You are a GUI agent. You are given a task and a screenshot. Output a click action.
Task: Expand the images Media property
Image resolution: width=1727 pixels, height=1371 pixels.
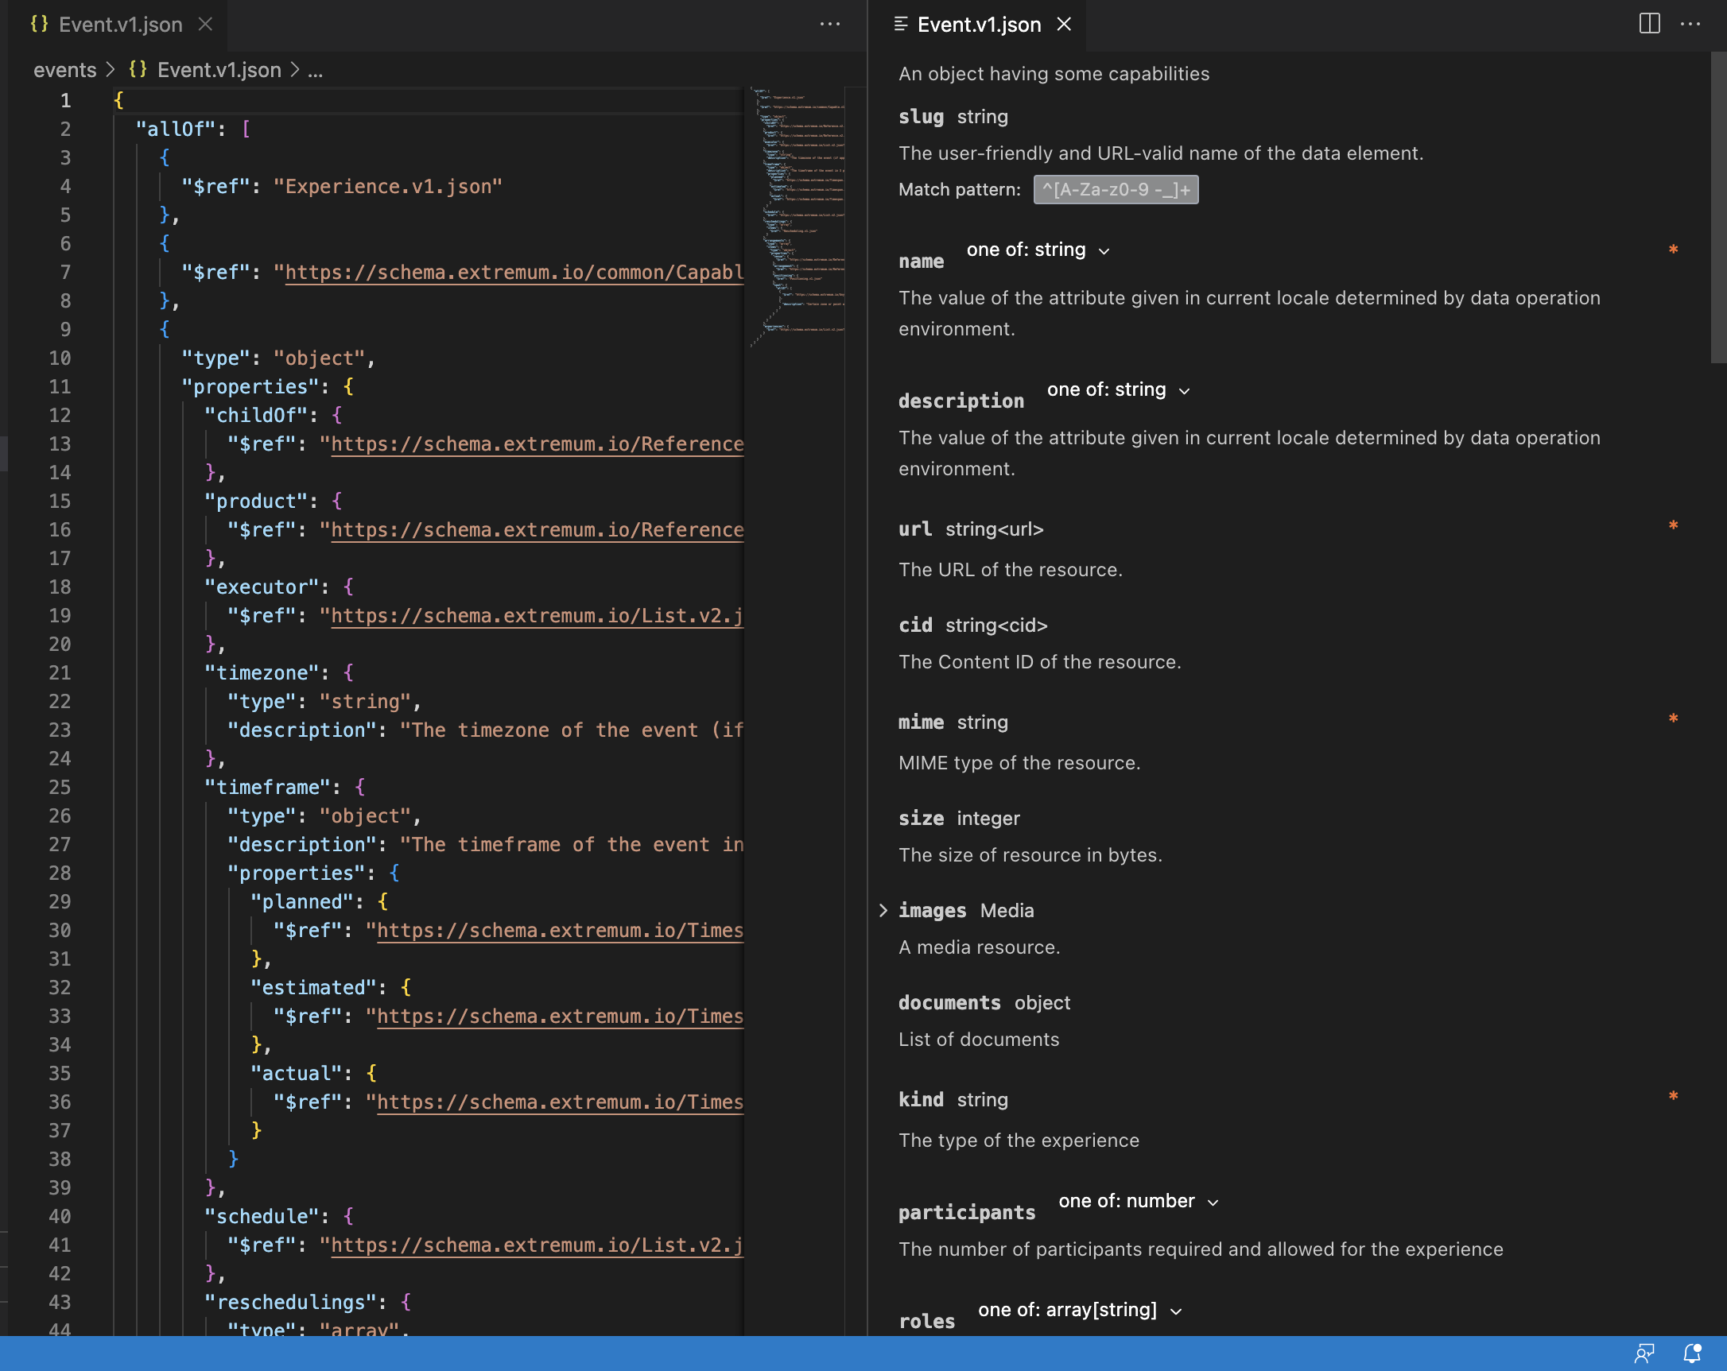pos(883,911)
